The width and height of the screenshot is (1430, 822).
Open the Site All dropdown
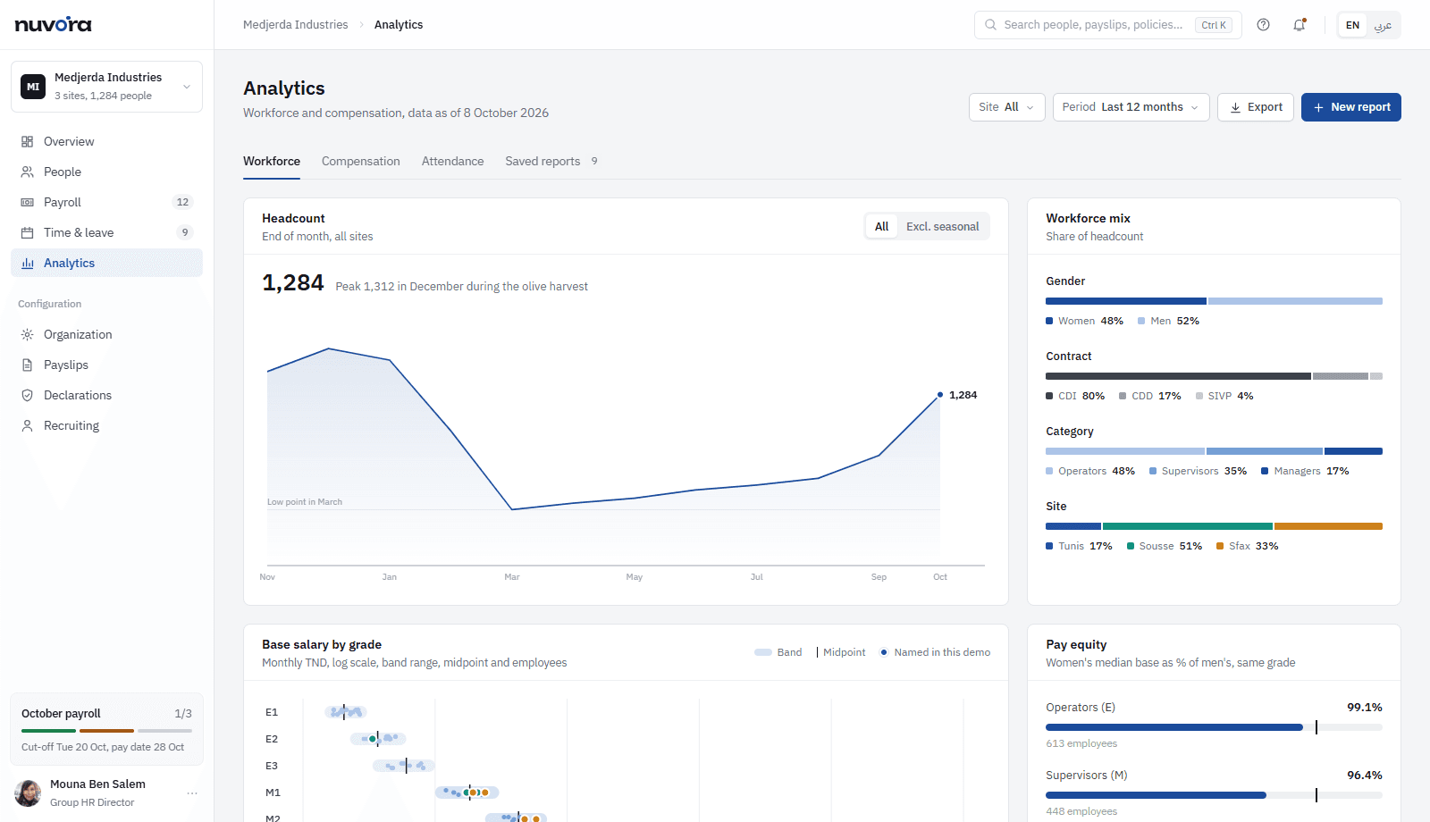1006,107
